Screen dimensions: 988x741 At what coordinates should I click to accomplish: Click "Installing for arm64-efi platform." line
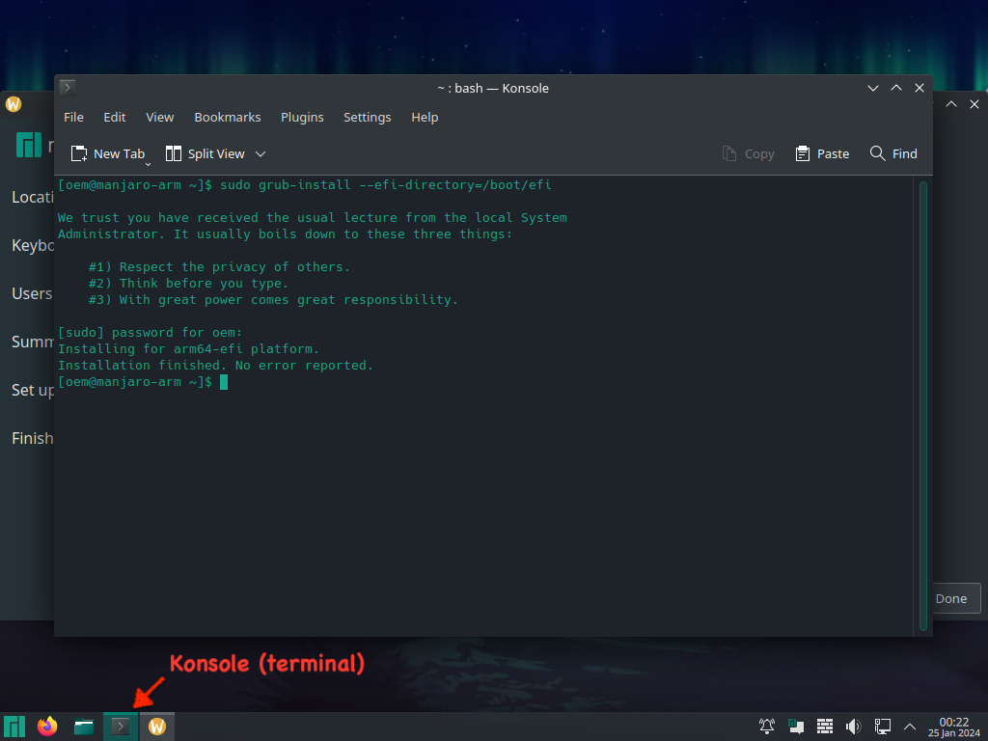click(188, 349)
